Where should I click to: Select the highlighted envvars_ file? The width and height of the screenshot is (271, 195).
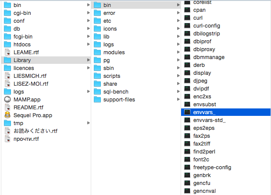point(205,112)
